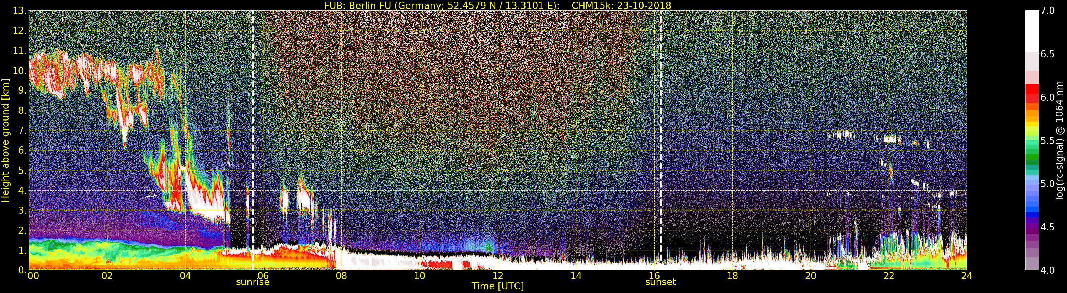Click the colorbar tick label '5.5'

pyautogui.click(x=1047, y=140)
